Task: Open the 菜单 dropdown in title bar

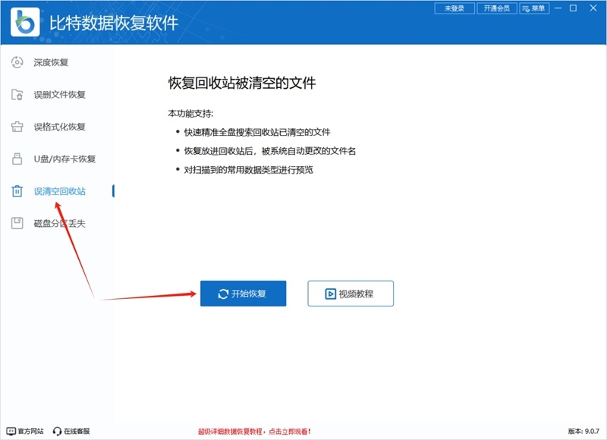Action: click(534, 8)
